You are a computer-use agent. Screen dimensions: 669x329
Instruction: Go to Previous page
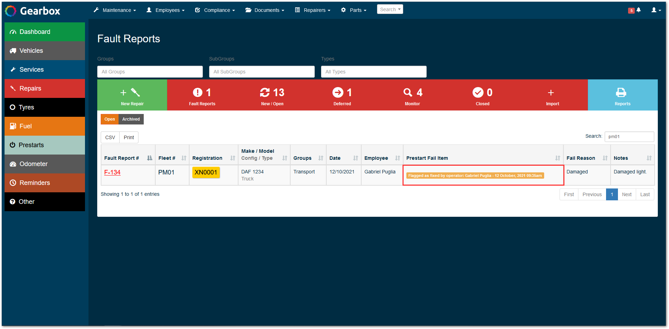[x=592, y=194]
